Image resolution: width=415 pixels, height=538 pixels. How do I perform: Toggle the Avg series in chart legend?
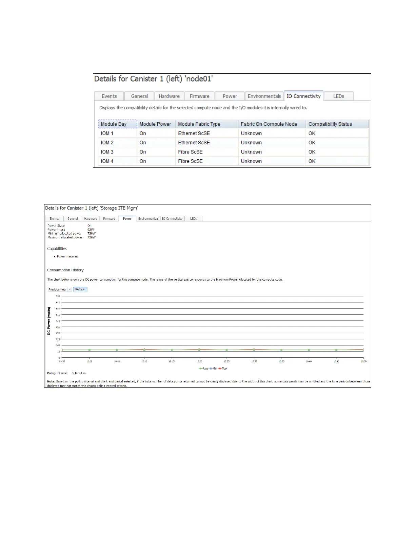pos(203,369)
